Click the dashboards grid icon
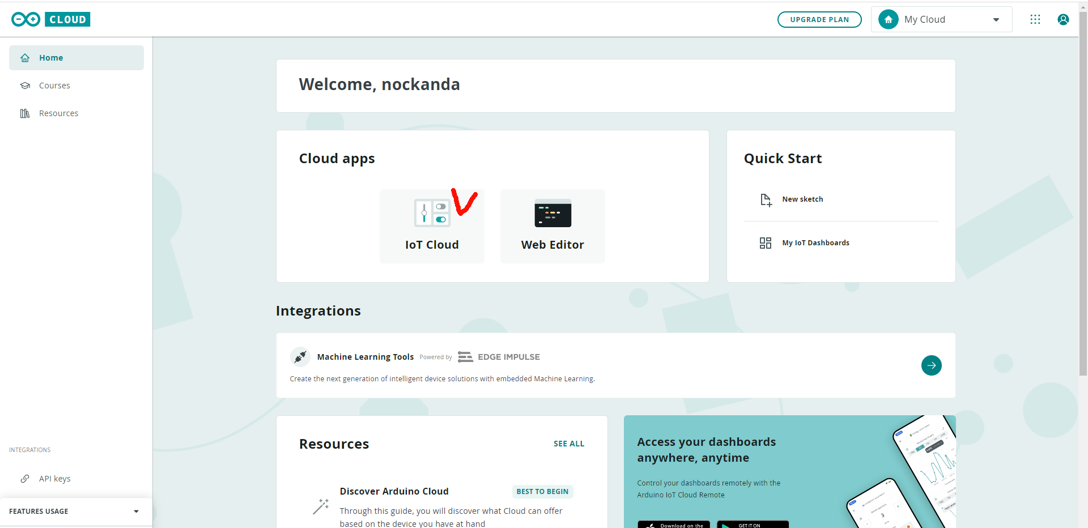1088x528 pixels. tap(766, 243)
